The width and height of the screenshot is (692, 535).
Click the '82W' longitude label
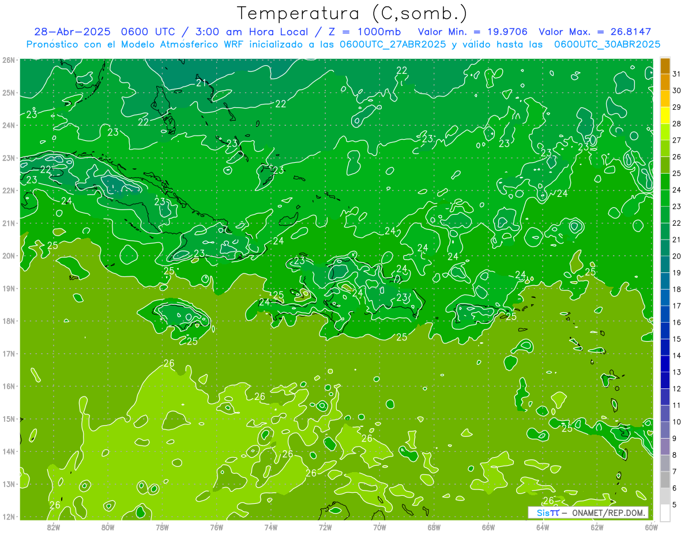click(54, 527)
